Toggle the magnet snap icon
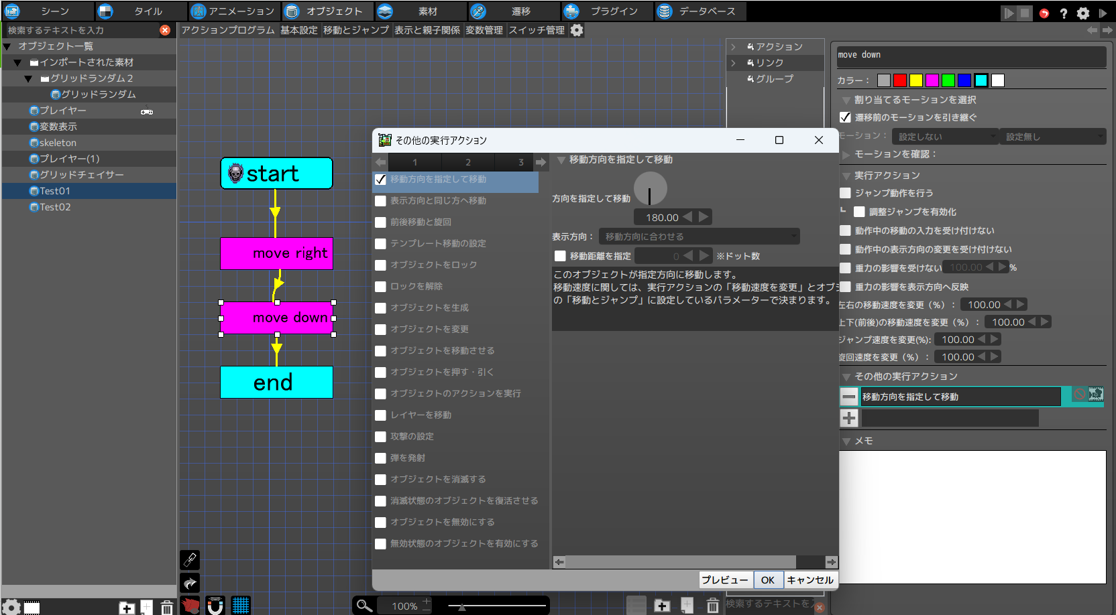1116x615 pixels. tap(215, 606)
